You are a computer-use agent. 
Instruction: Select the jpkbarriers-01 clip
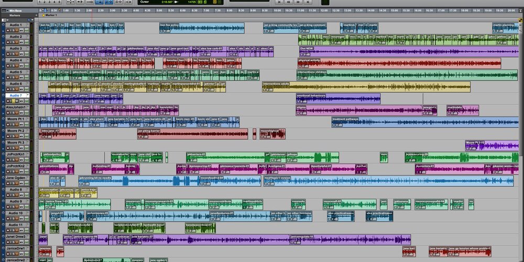point(225,157)
